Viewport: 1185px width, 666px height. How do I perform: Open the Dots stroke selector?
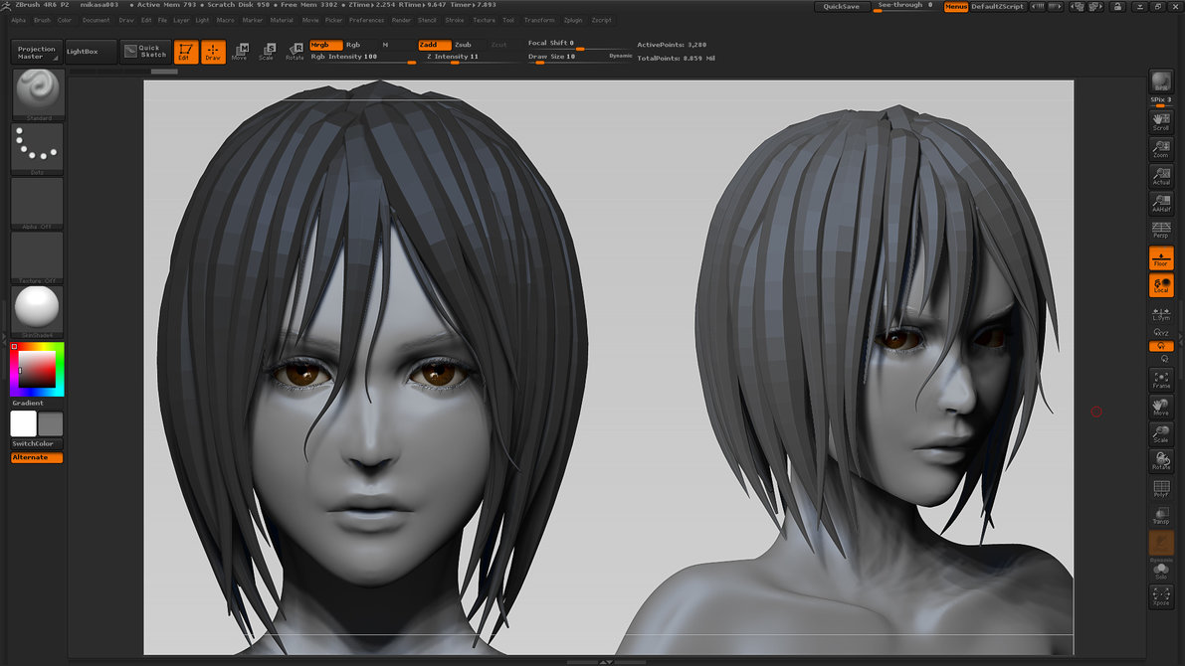click(x=36, y=145)
